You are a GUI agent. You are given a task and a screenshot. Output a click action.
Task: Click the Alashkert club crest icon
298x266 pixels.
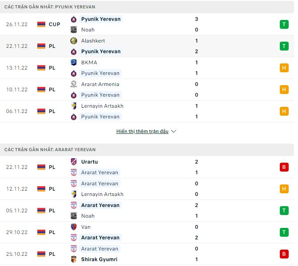[x=74, y=41]
